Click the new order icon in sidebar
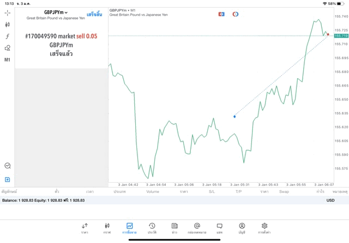 [x=8, y=179]
